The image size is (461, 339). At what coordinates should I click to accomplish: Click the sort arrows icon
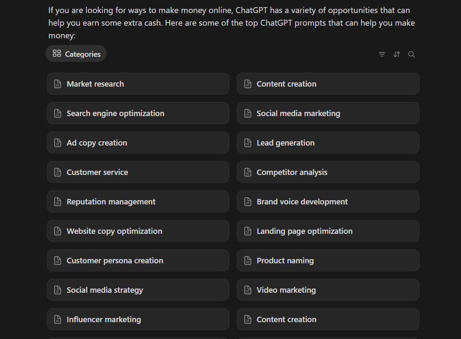coord(397,54)
